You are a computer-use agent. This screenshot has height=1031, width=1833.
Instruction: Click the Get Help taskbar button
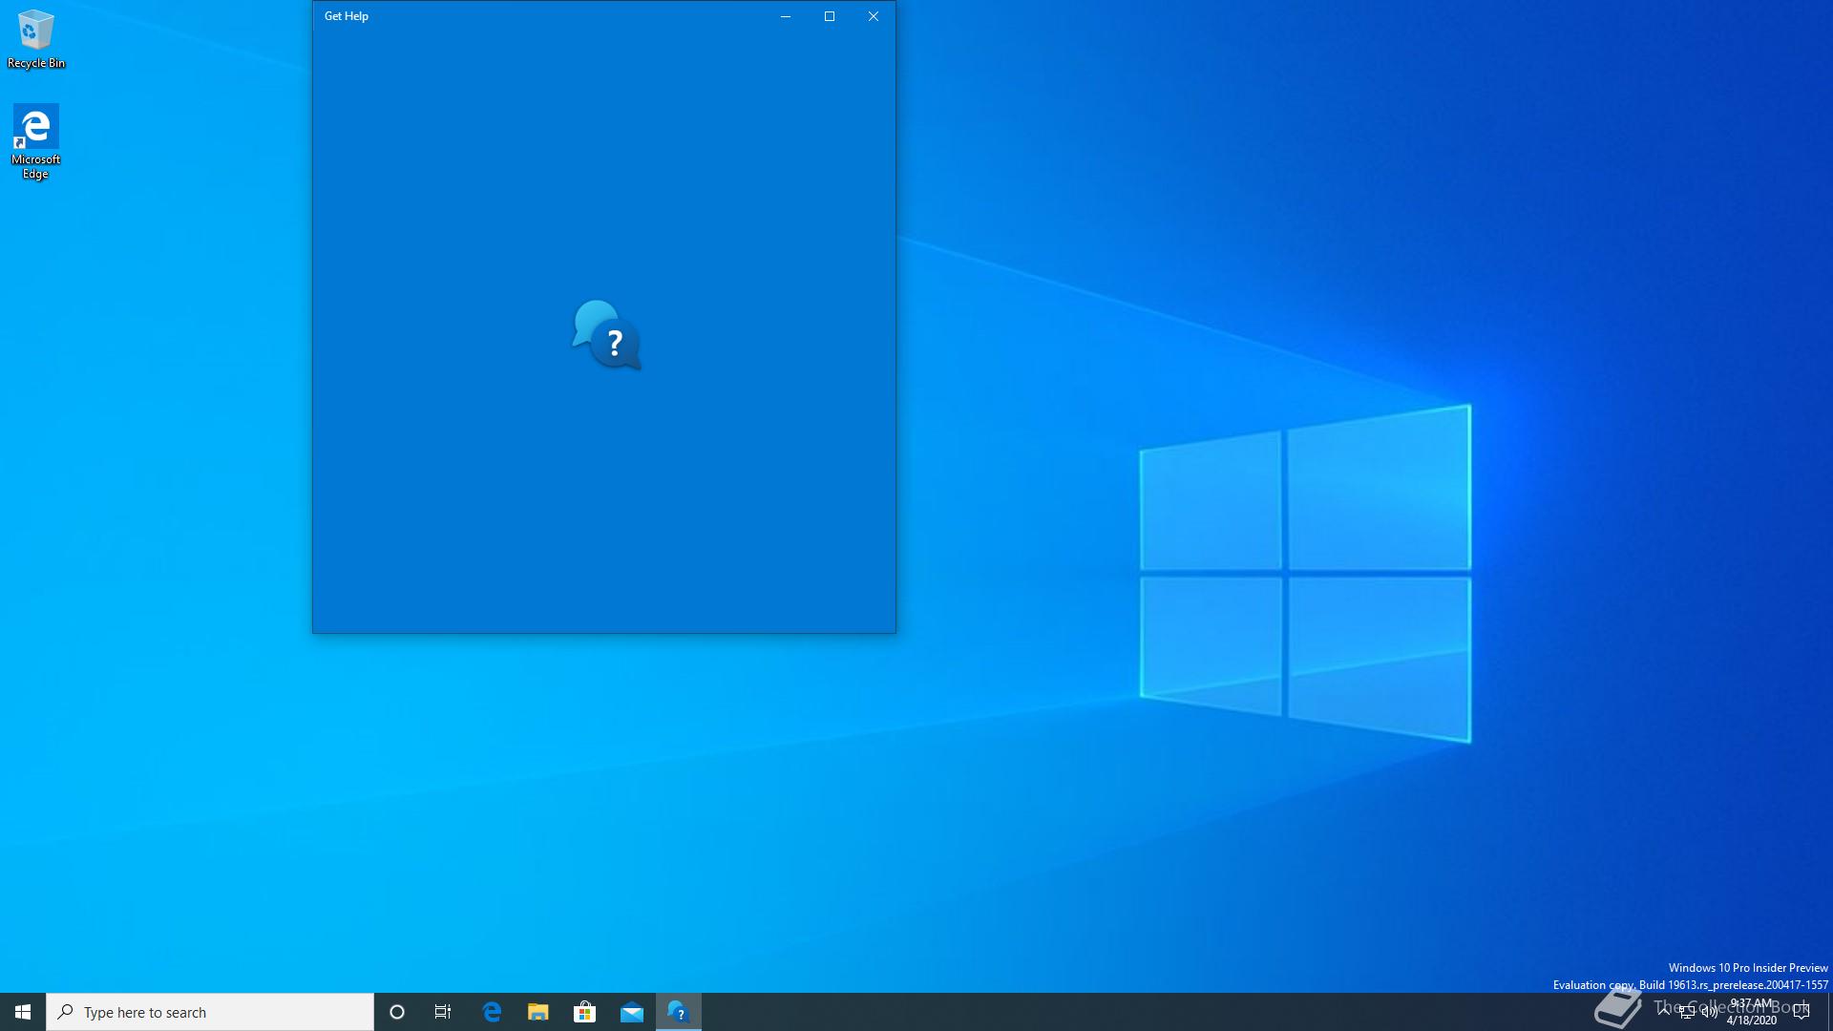tap(678, 1012)
